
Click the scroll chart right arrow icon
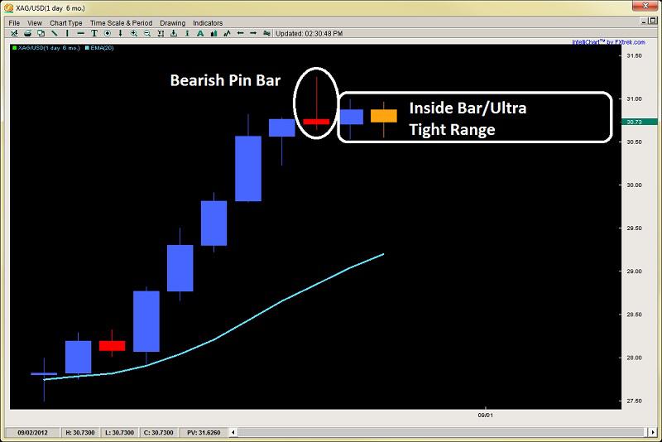253,33
